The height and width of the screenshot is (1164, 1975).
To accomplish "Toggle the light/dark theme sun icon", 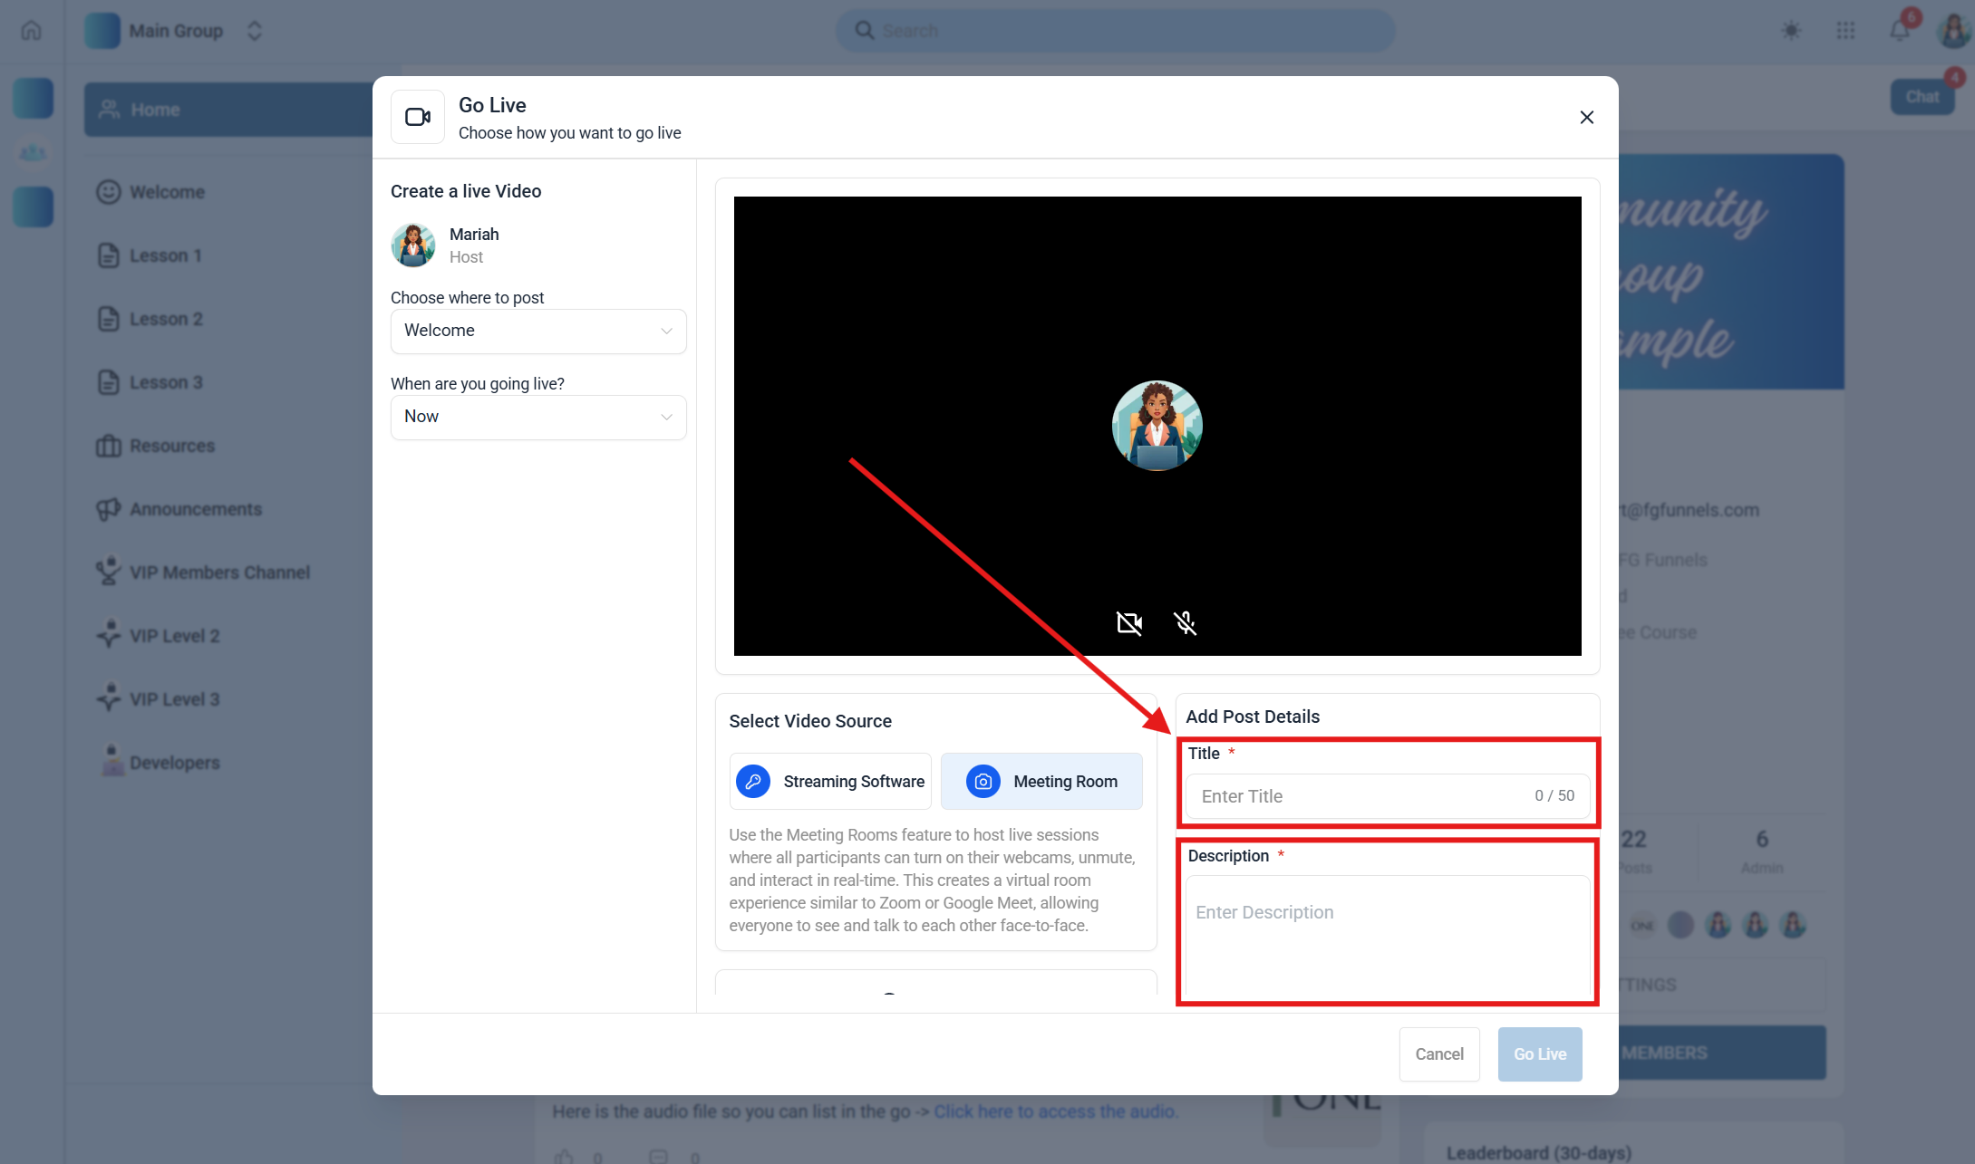I will [x=1791, y=31].
